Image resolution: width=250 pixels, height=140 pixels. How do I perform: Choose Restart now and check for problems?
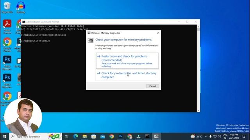pos(127,61)
